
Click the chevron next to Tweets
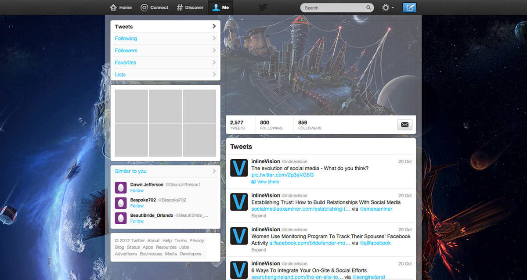214,26
